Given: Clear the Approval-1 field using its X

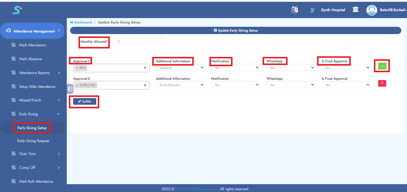Looking at the screenshot, I should (145, 68).
